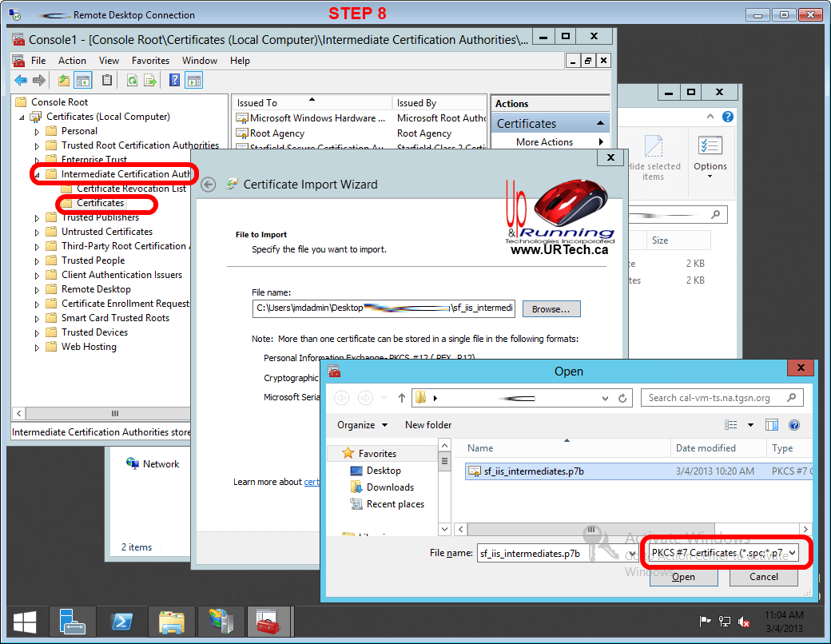This screenshot has width=831, height=644.
Task: Click the Browse... button in wizard
Action: [x=551, y=308]
